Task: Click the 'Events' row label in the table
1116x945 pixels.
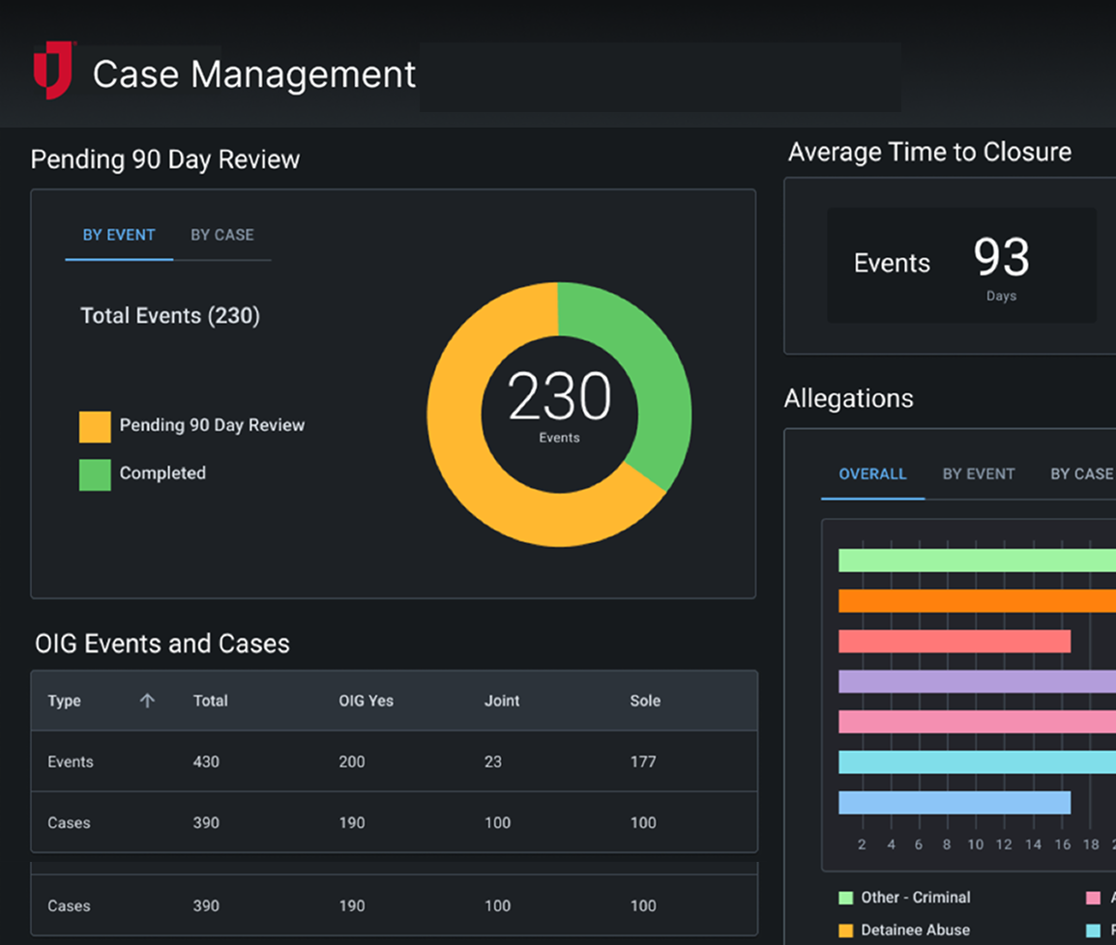Action: (x=71, y=761)
